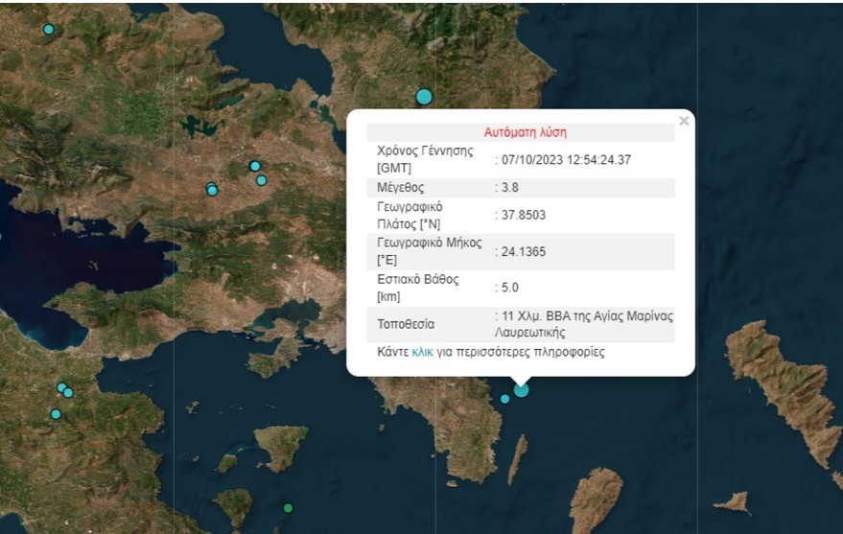The width and height of the screenshot is (843, 534).
Task: Select the large marker just above the popup
Action: [x=424, y=96]
